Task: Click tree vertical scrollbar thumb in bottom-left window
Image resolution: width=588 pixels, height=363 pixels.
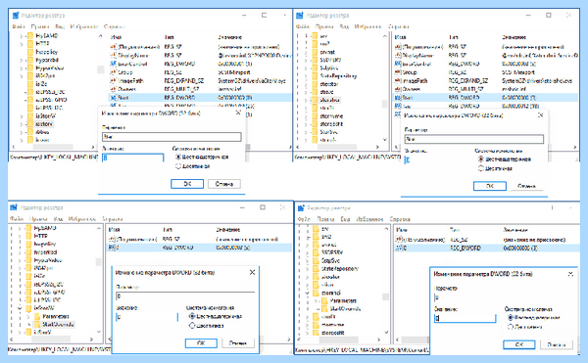Action: [x=99, y=262]
